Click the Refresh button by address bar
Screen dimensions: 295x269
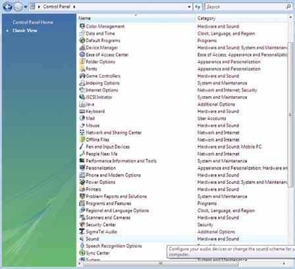pos(198,7)
